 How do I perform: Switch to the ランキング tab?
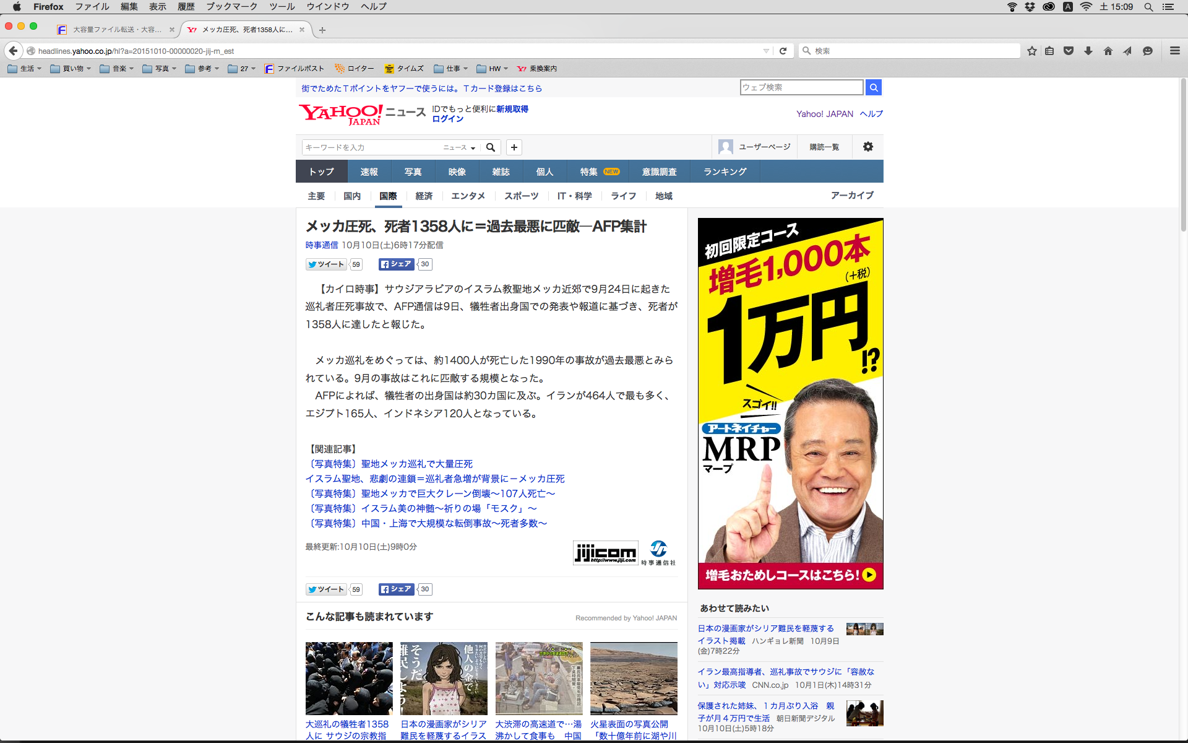725,172
